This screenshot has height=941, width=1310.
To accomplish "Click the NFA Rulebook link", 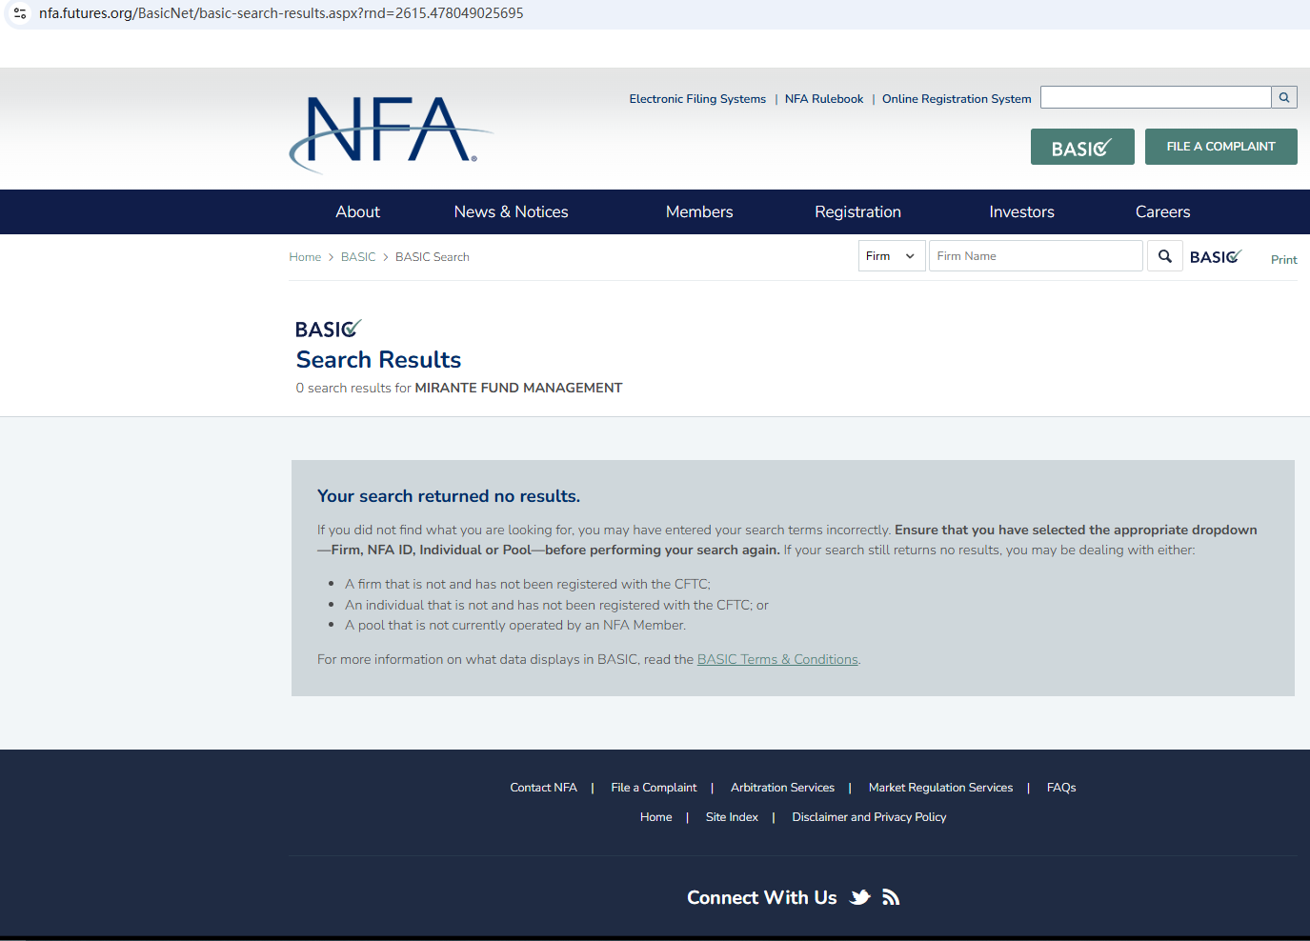I will pos(824,99).
